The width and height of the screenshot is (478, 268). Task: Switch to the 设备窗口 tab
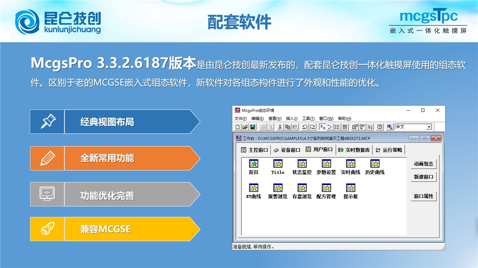[287, 150]
